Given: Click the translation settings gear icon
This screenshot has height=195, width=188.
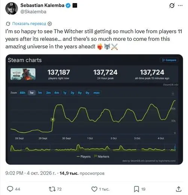Looking at the screenshot, I should point(50,24).
